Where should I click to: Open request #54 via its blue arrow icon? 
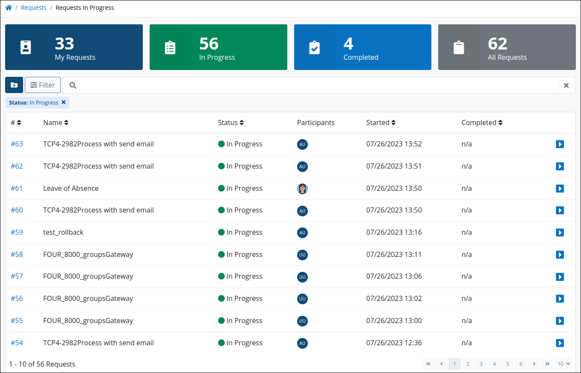point(560,343)
